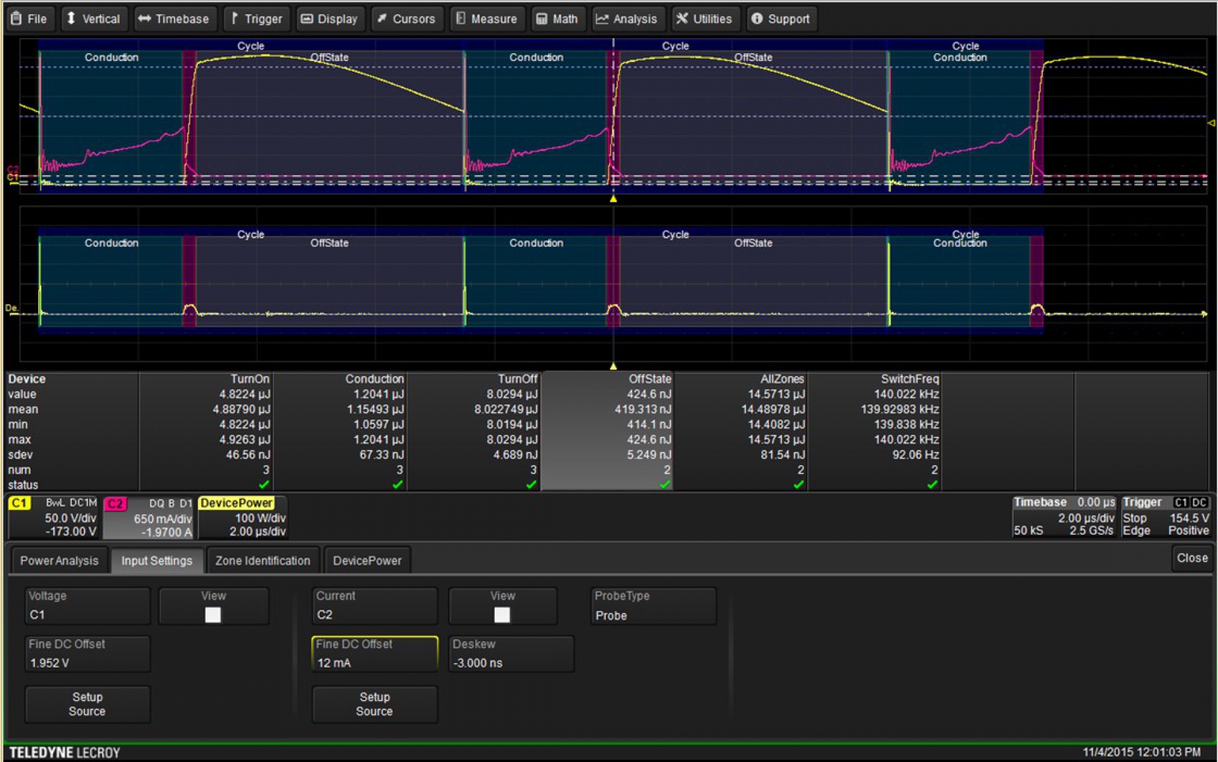This screenshot has width=1218, height=762.
Task: Open the ProbeType selector
Action: coord(653,607)
